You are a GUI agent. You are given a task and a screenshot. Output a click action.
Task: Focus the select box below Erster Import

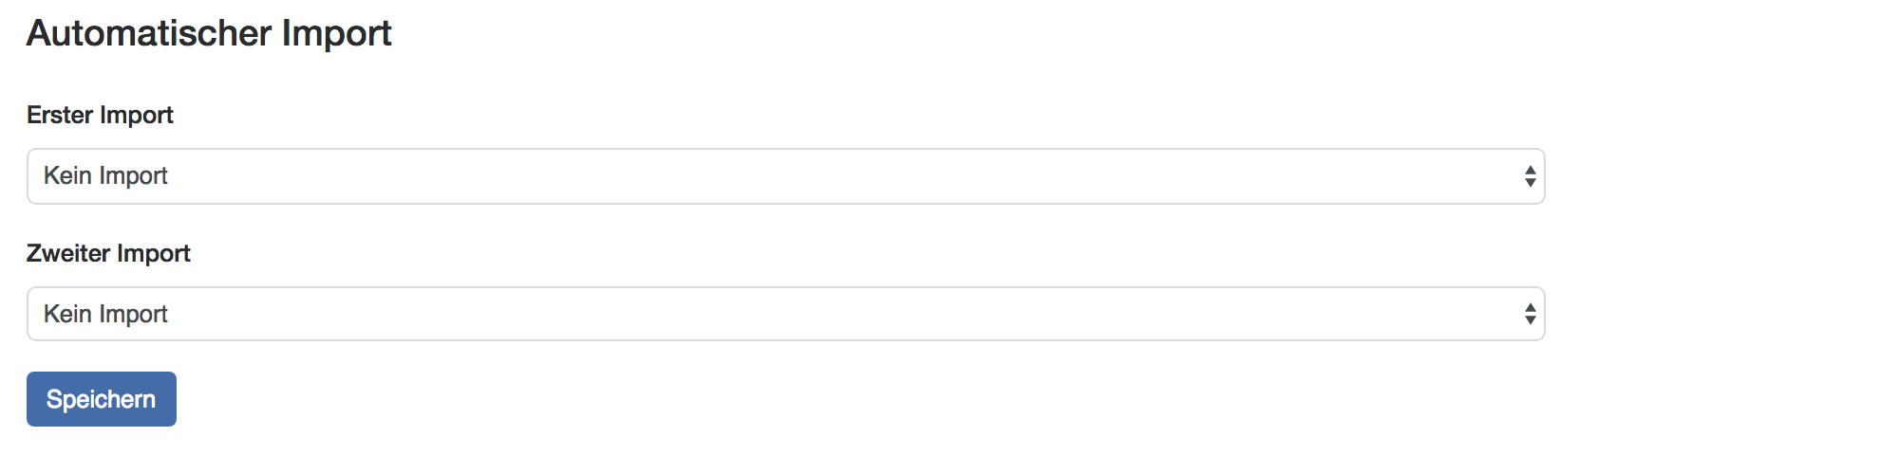(x=785, y=176)
